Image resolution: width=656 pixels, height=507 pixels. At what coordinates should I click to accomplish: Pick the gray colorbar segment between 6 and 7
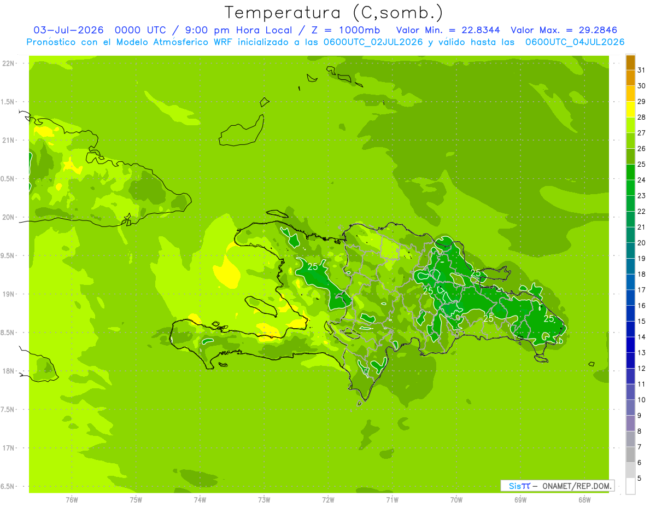(x=630, y=454)
